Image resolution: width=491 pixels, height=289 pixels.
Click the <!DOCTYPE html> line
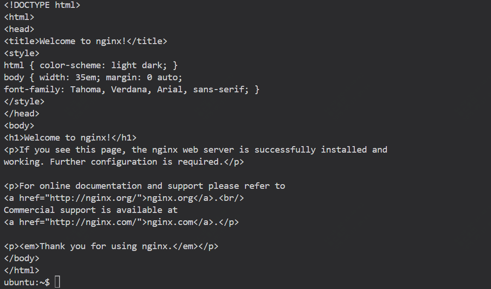(42, 5)
